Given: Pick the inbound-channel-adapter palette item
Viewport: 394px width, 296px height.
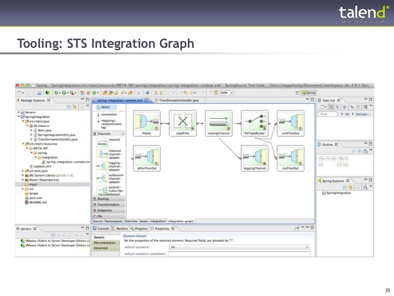Looking at the screenshot, I should 109,154.
